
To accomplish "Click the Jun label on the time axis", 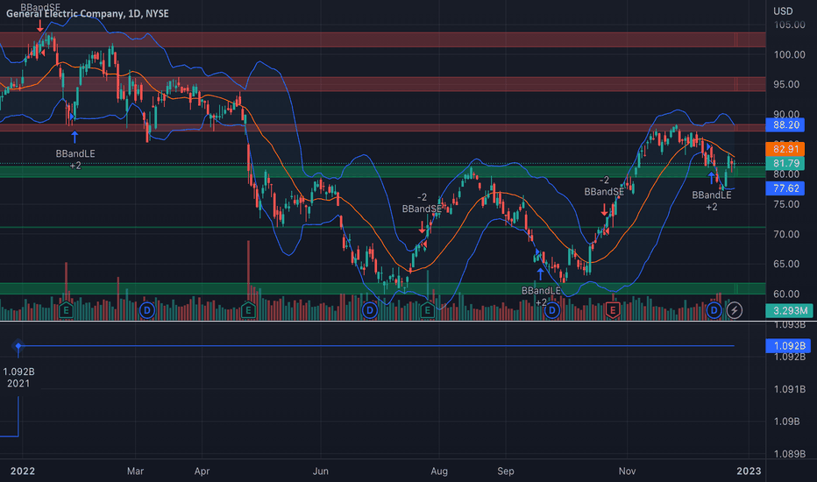I will pyautogui.click(x=321, y=471).
